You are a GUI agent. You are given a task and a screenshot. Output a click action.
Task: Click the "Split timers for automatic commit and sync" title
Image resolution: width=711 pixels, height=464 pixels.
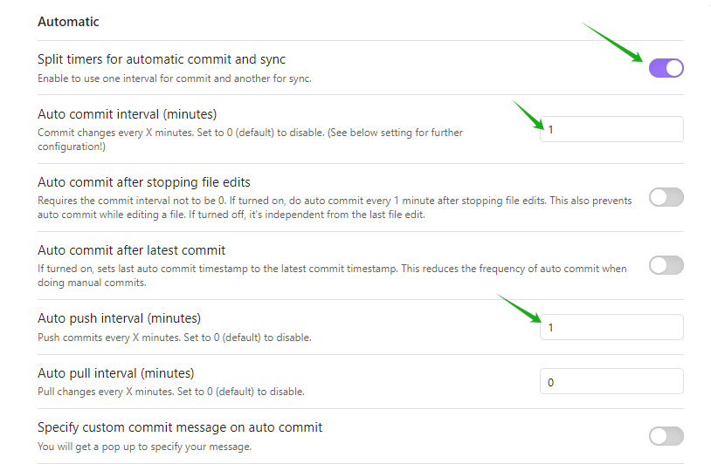(x=162, y=59)
